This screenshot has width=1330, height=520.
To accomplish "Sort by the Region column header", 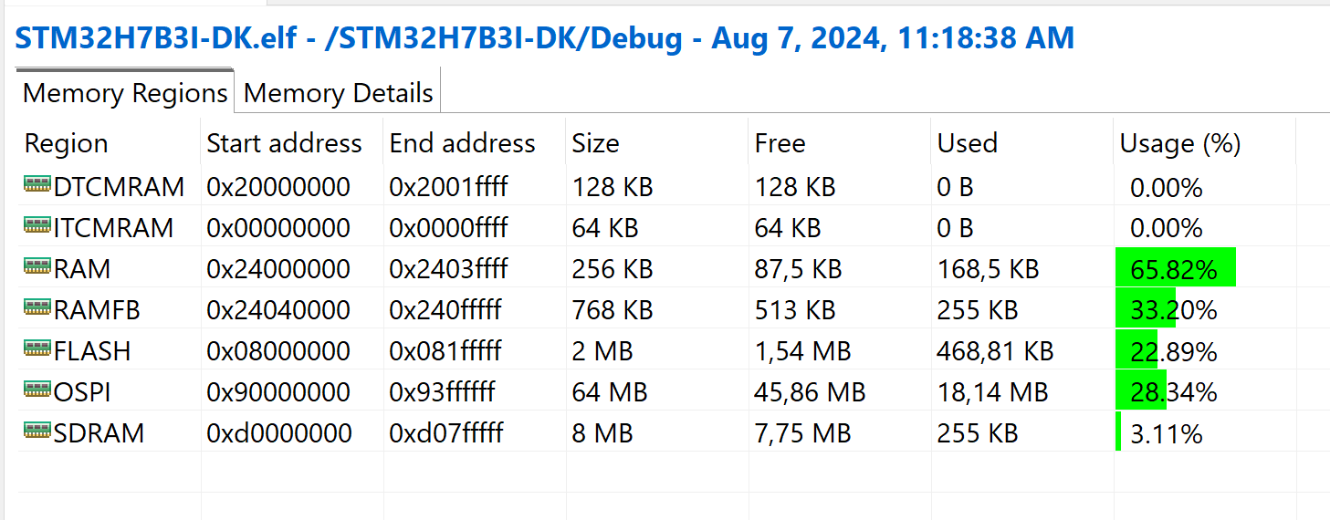I will (66, 143).
